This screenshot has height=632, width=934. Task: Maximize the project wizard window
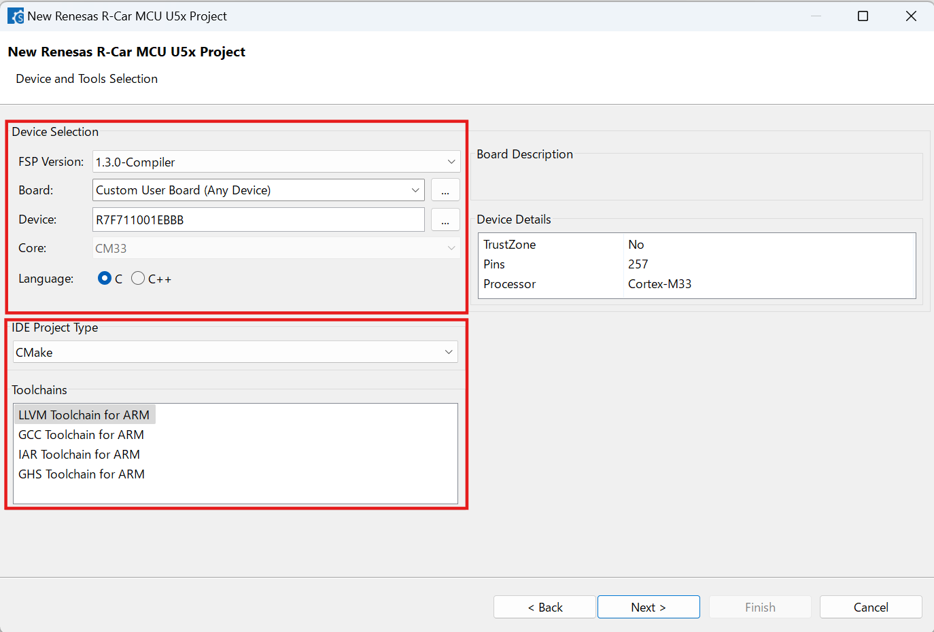coord(863,16)
